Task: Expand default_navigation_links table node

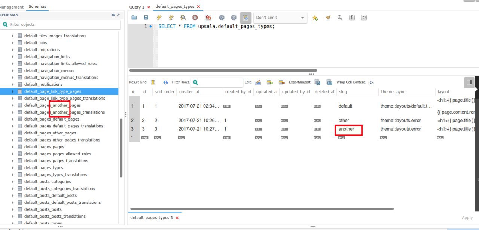Action: tap(12, 57)
